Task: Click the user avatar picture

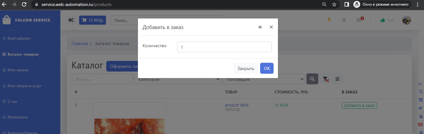Action: 406,20
